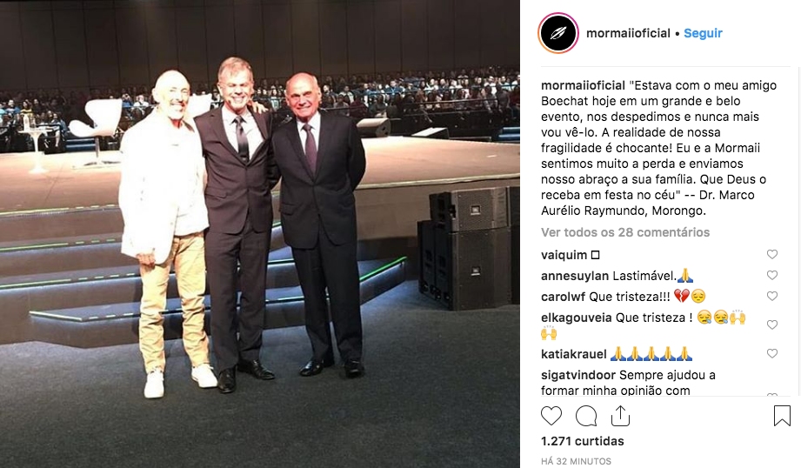Open the mormaiioficial caption author link
Viewport: 801px width, 468px height.
click(x=583, y=85)
